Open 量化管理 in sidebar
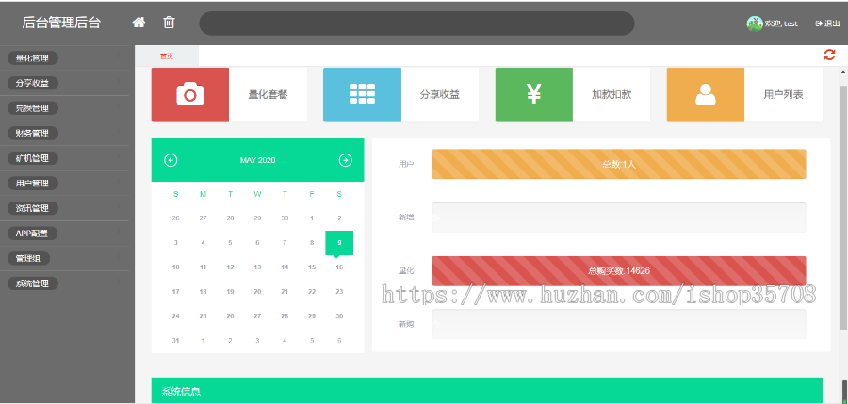 click(32, 57)
